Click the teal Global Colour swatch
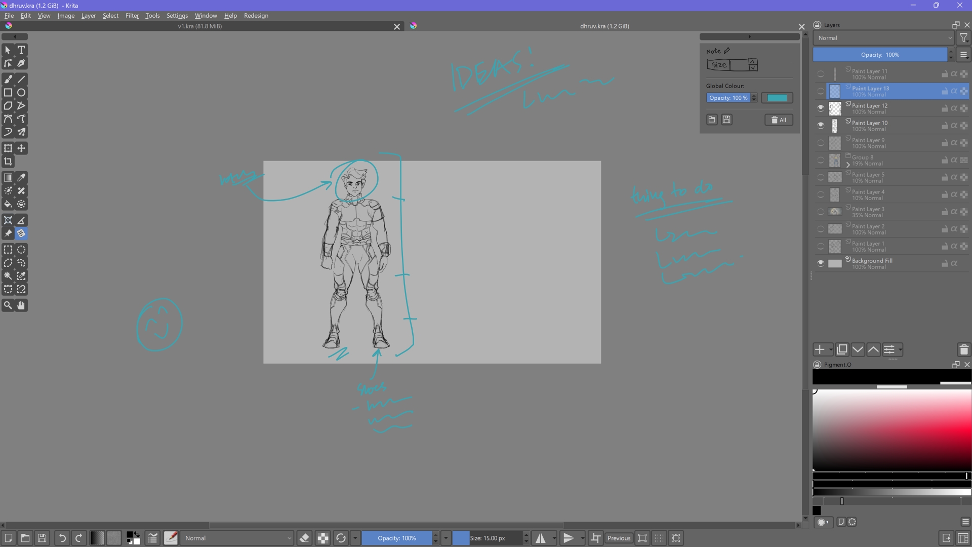The height and width of the screenshot is (547, 972). click(777, 98)
